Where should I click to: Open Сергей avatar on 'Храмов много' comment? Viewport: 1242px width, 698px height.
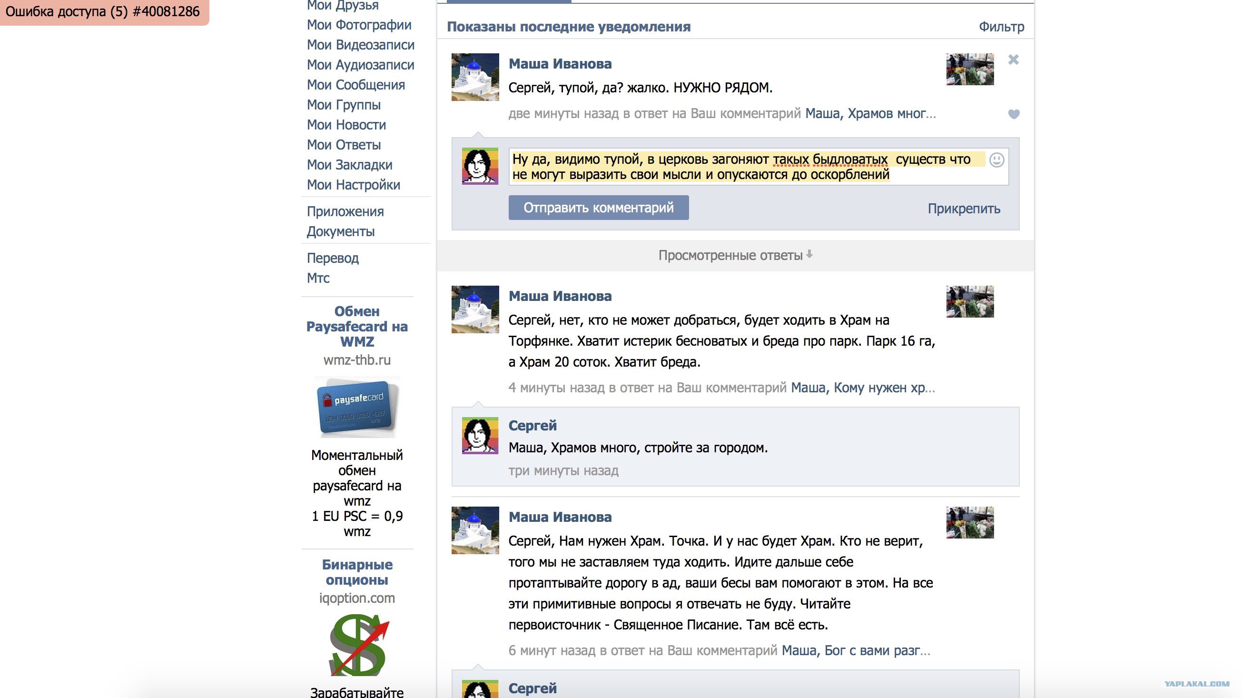pyautogui.click(x=480, y=436)
